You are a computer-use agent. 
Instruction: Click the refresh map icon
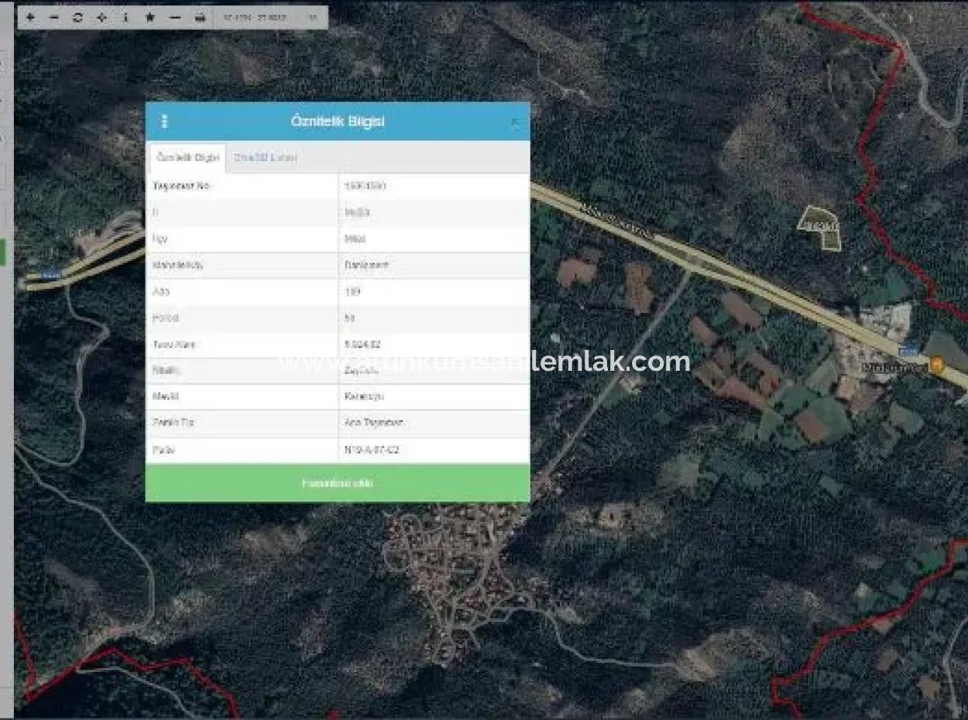(x=76, y=17)
